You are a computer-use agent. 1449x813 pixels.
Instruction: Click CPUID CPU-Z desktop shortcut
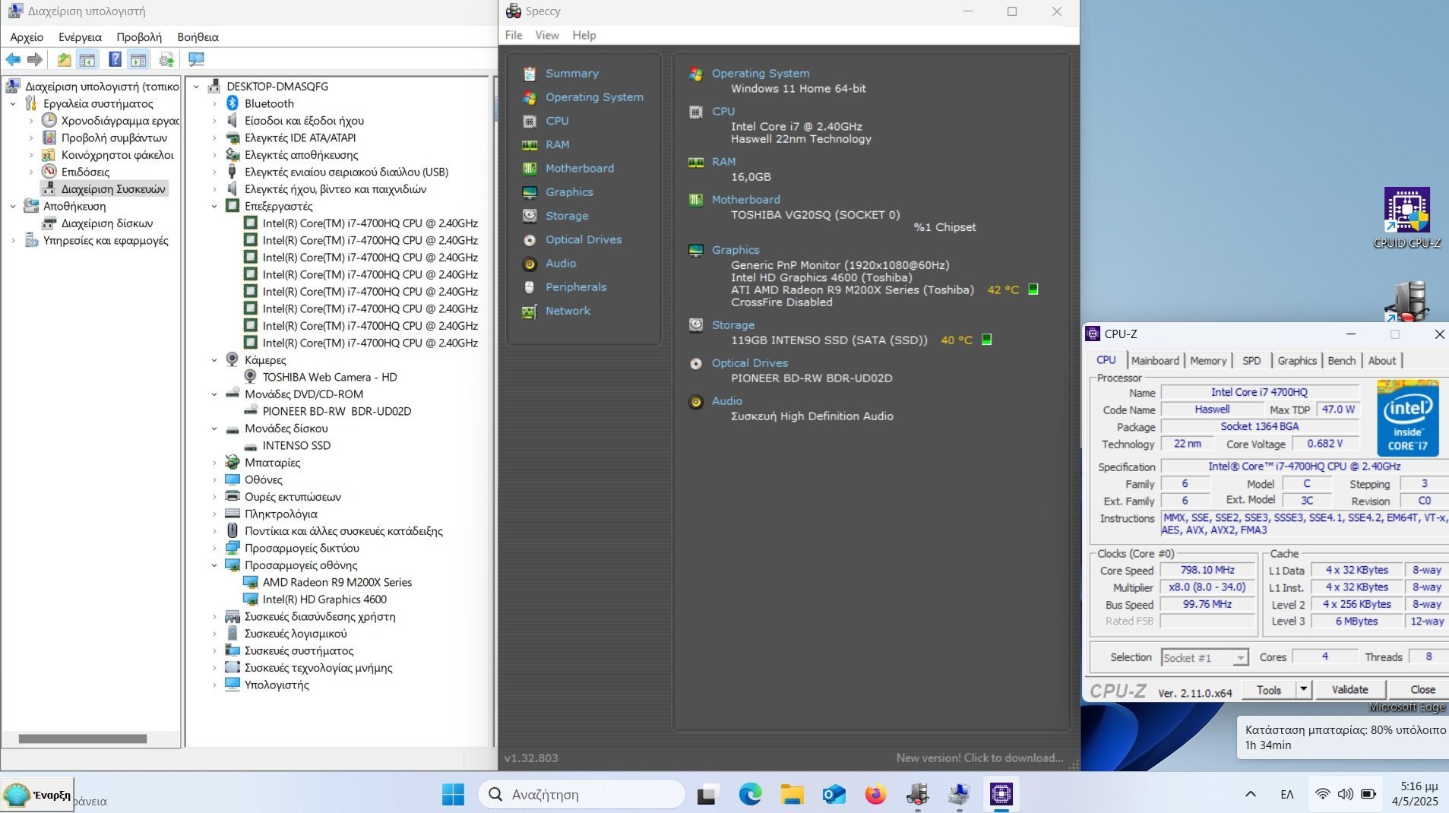click(x=1406, y=218)
